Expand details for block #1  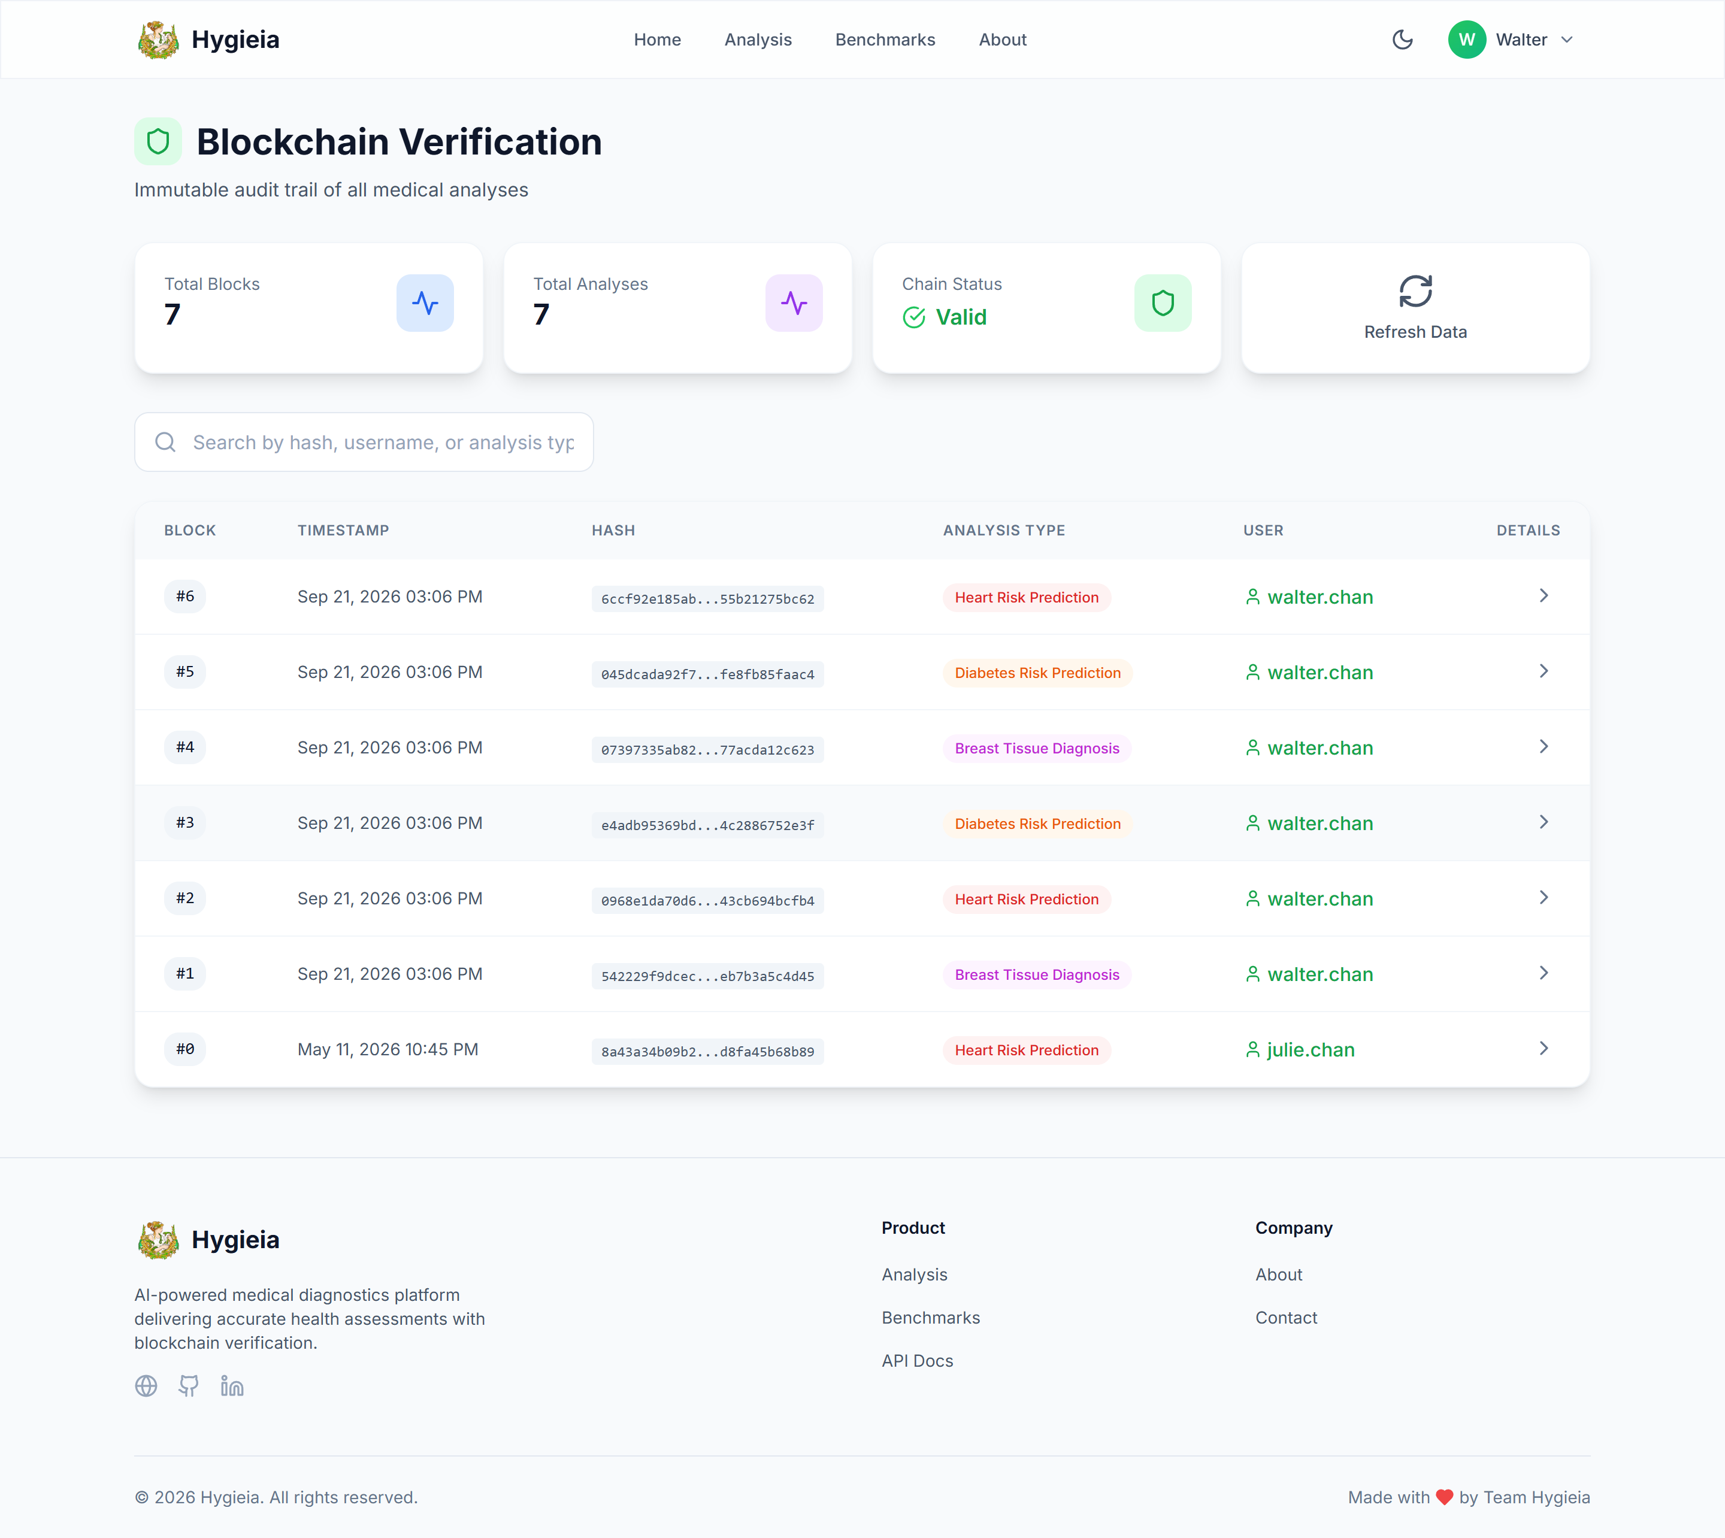(x=1544, y=973)
